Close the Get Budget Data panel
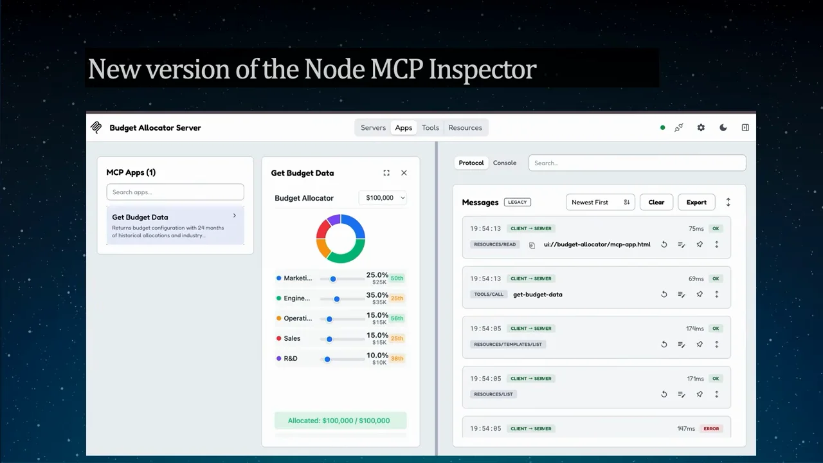The image size is (823, 463). 404,172
